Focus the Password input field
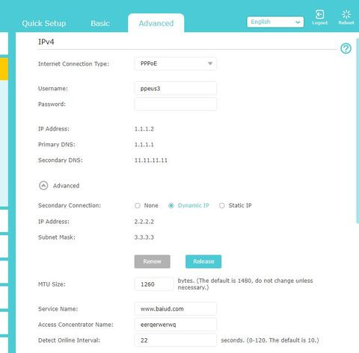This screenshot has width=359, height=353. pyautogui.click(x=176, y=104)
